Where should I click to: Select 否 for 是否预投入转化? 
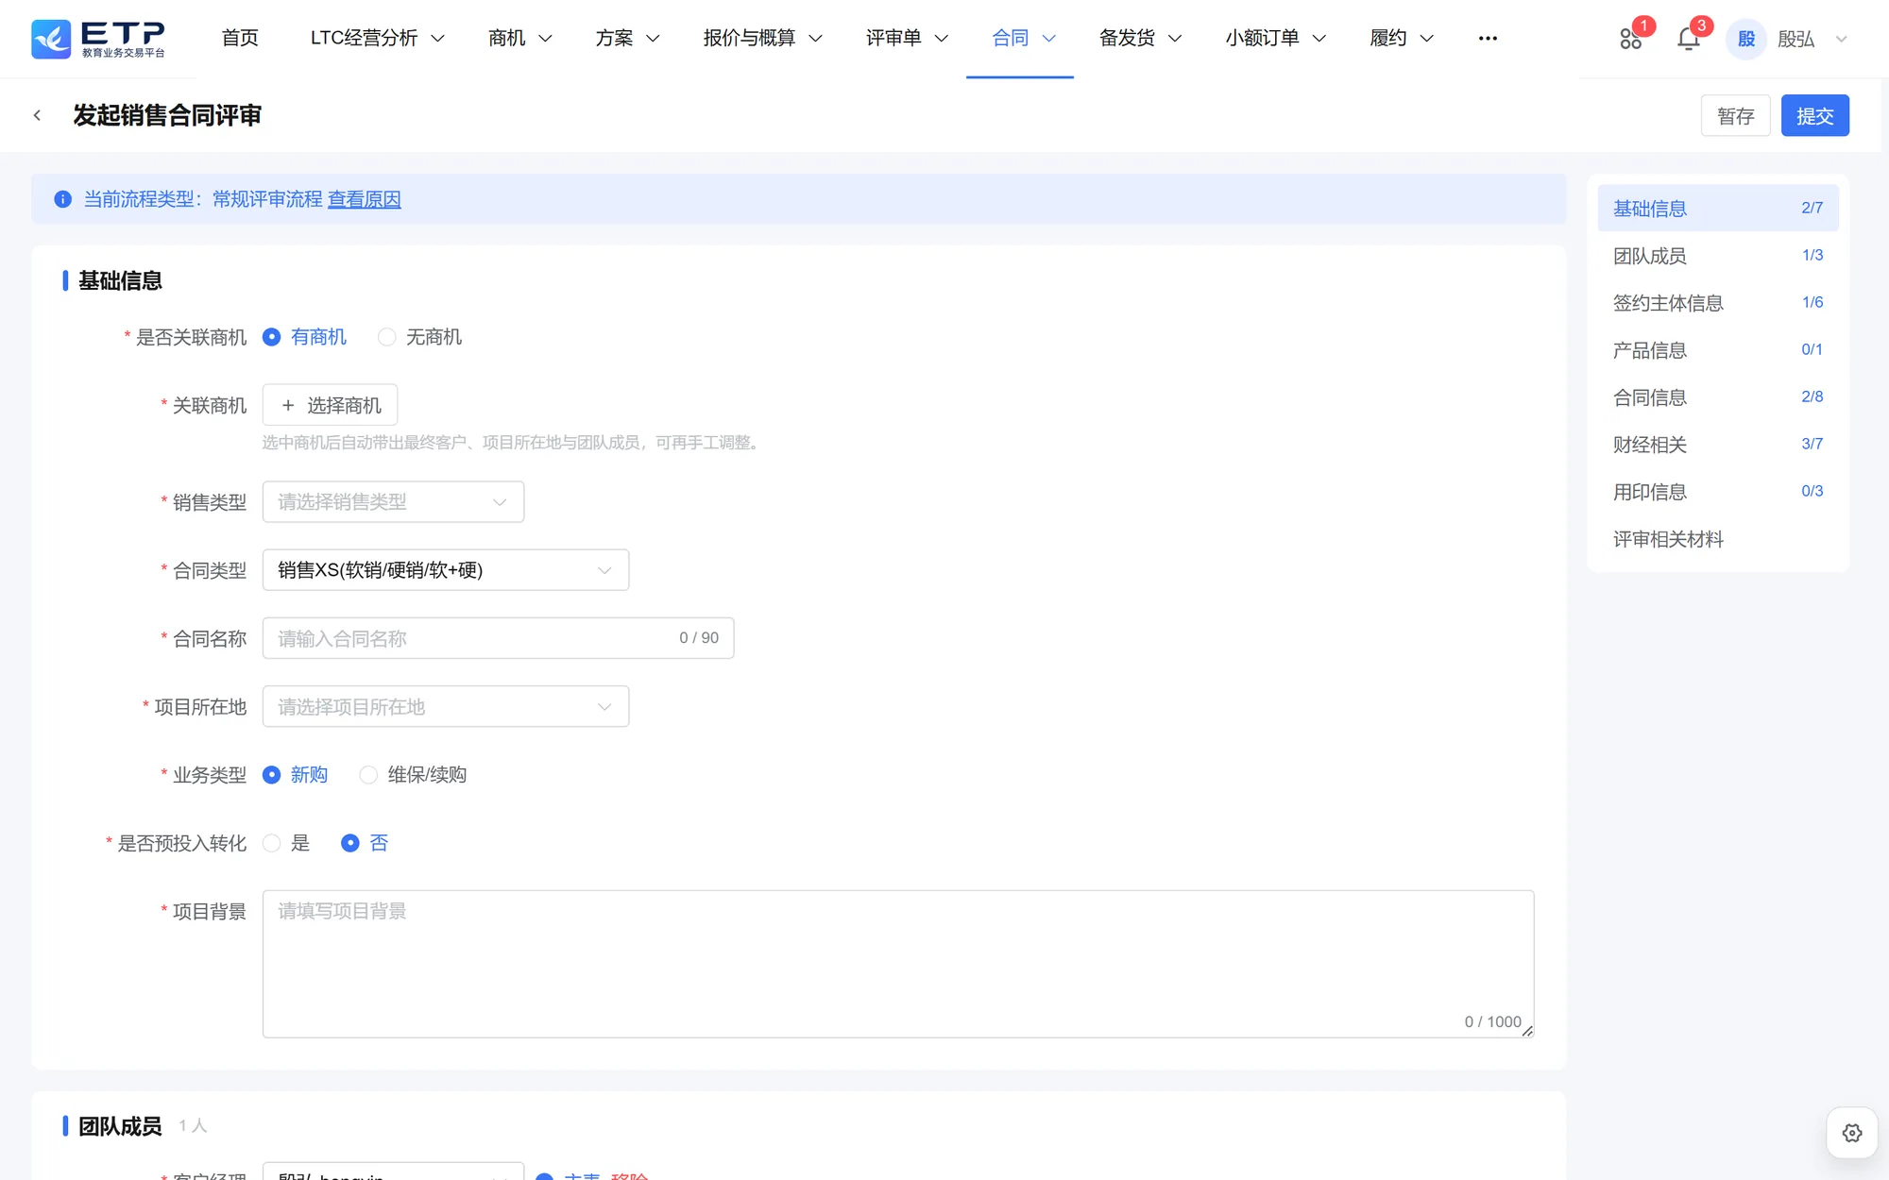point(365,843)
